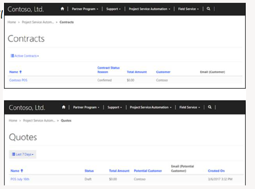Screen dimensions: 255x189
Task: Click Draft status in POS July 16th row
Action: click(x=88, y=179)
